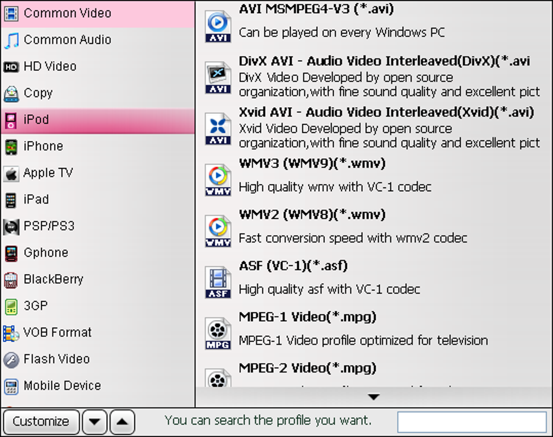Click the 3GP green phone icon
The image size is (553, 437).
(11, 306)
